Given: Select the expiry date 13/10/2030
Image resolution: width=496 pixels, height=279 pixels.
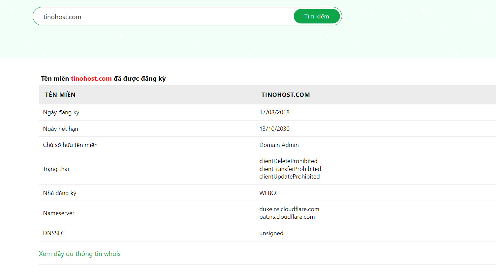Looking at the screenshot, I should (274, 129).
